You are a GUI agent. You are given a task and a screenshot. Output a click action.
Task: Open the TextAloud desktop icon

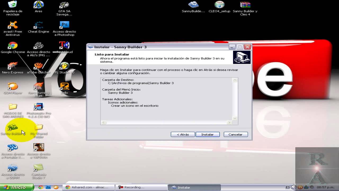coord(64,48)
